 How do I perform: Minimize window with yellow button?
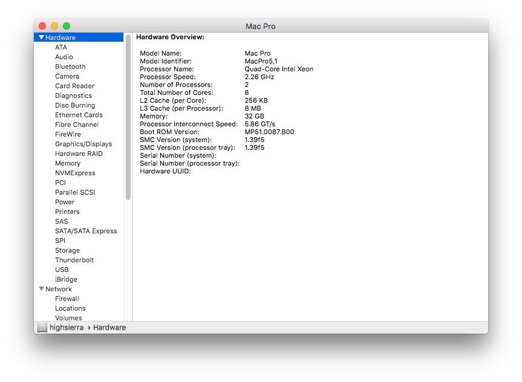54,26
